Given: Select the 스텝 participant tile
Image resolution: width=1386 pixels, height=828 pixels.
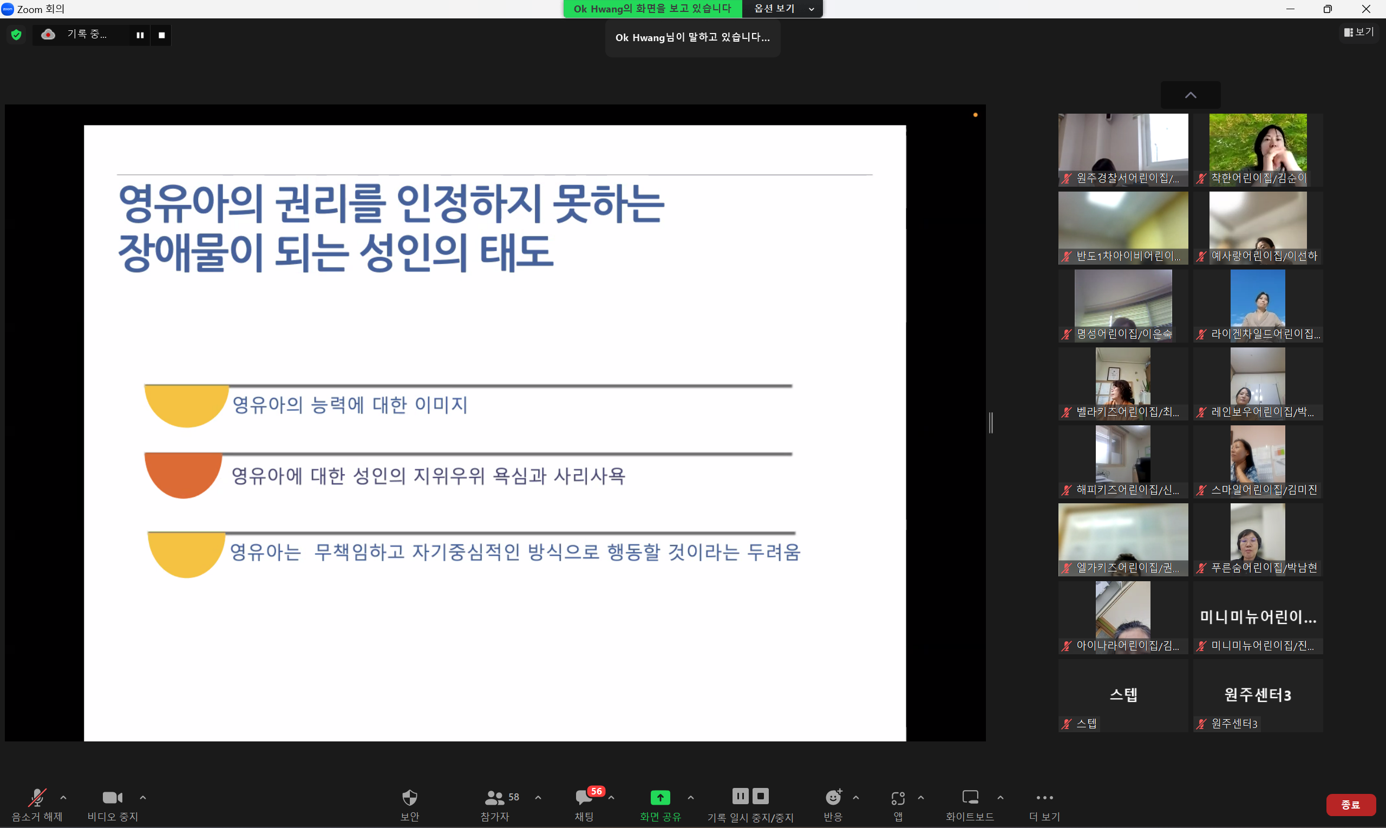Looking at the screenshot, I should tap(1123, 696).
